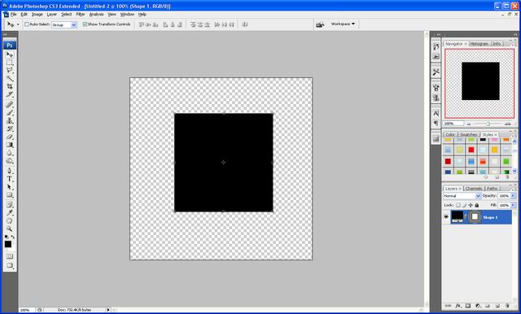521x314 pixels.
Task: Select the Crop tool
Action: tap(10, 86)
